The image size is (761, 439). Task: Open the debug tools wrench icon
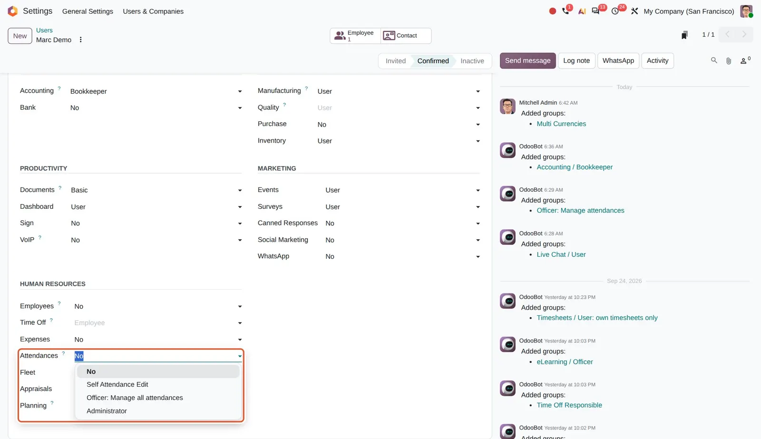click(634, 11)
